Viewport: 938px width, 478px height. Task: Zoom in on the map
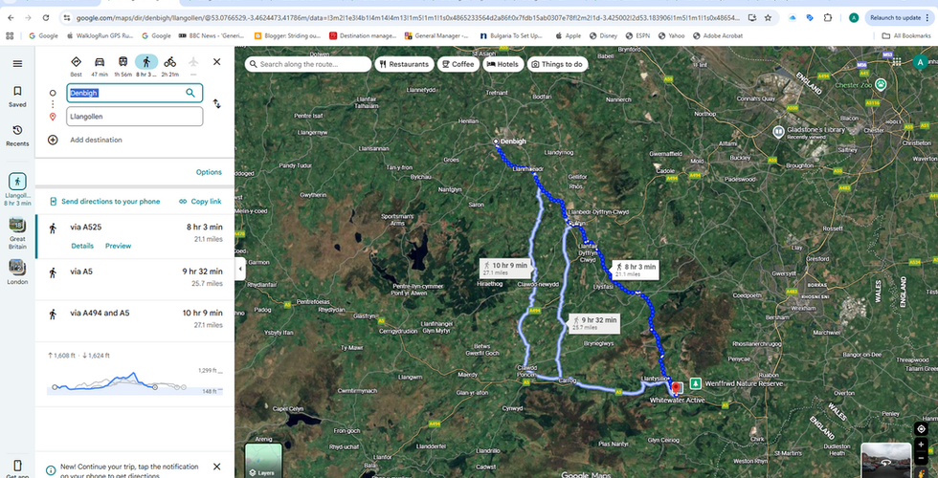pyautogui.click(x=921, y=445)
